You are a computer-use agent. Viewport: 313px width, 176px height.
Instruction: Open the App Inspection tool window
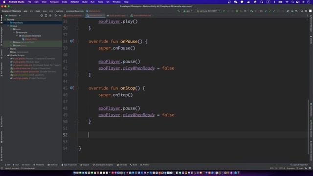tap(69, 165)
